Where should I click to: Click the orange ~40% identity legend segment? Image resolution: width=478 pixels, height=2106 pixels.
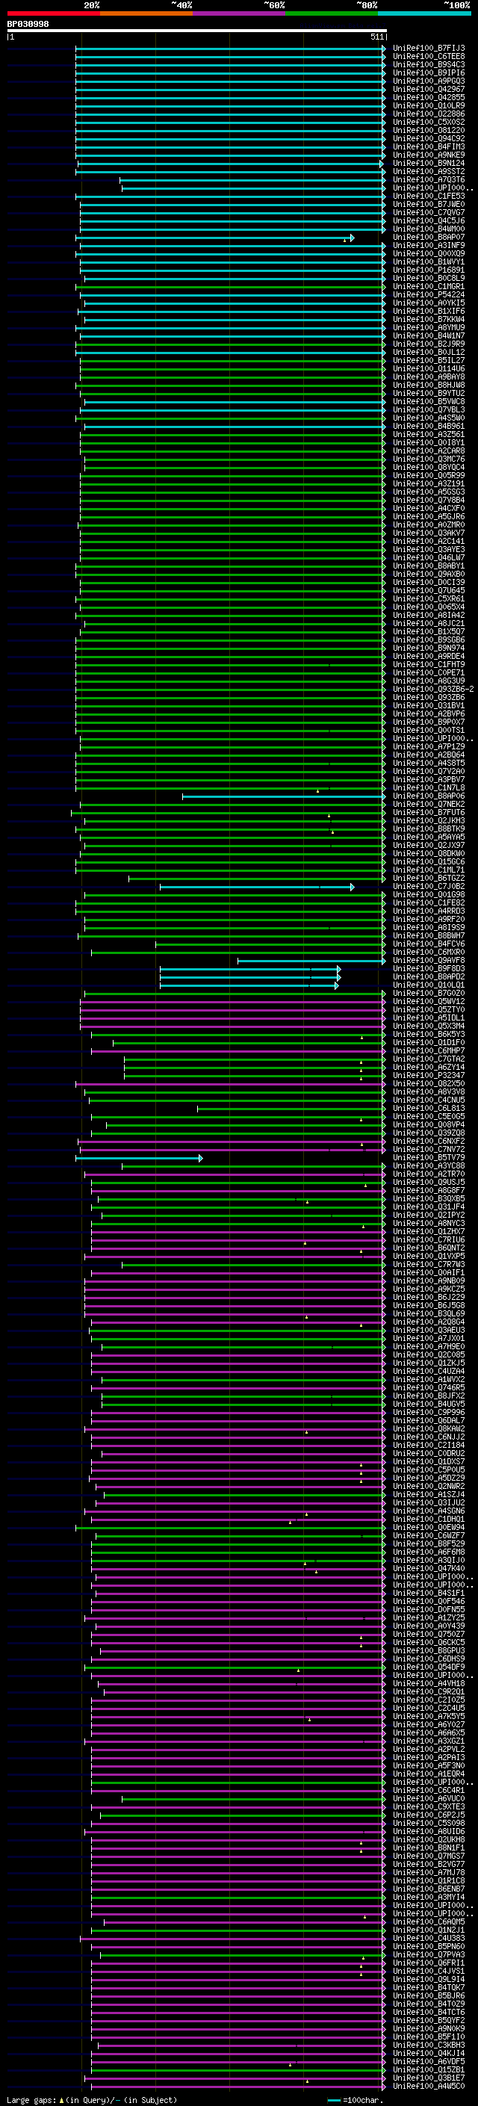point(146,13)
